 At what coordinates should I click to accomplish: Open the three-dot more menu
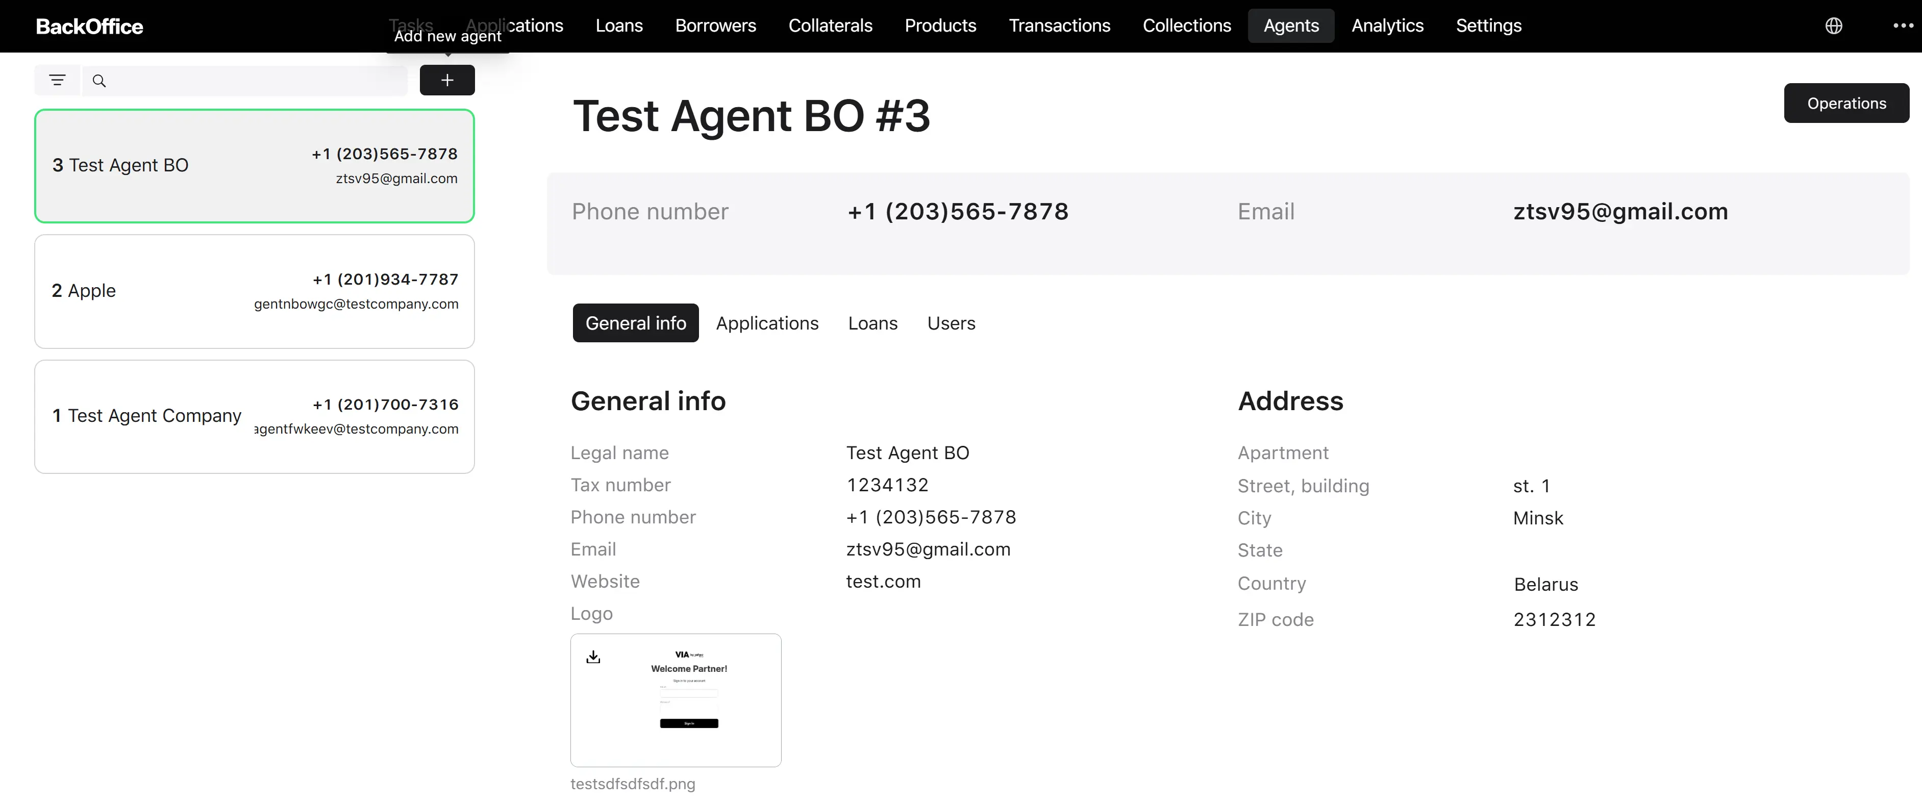point(1903,26)
